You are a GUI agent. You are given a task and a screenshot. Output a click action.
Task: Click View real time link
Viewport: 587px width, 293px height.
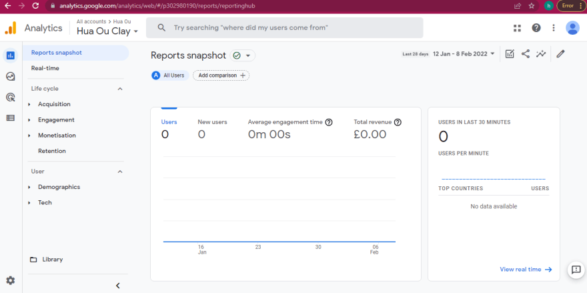(526, 270)
